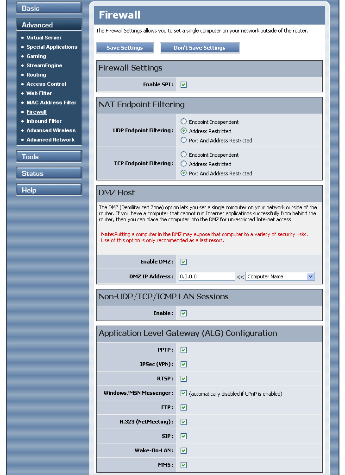Select TCP Endpoint Independent option
The height and width of the screenshot is (475, 345).
click(x=183, y=154)
